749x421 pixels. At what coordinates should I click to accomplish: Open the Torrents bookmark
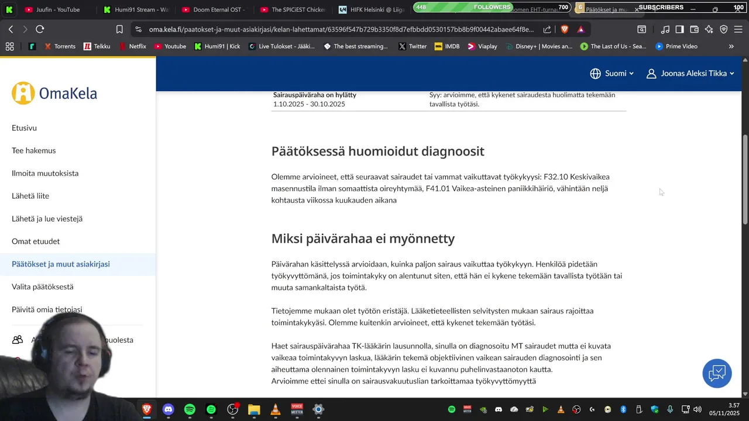coord(59,46)
